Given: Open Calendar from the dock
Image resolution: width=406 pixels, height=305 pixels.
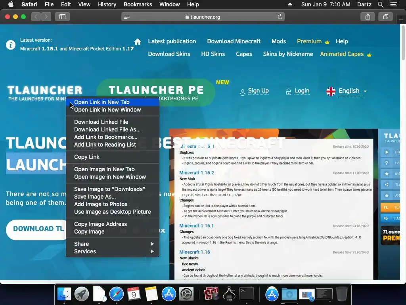Looking at the screenshot, I should [x=134, y=294].
